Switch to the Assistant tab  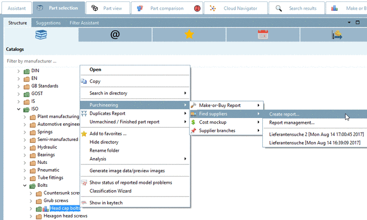tap(17, 8)
